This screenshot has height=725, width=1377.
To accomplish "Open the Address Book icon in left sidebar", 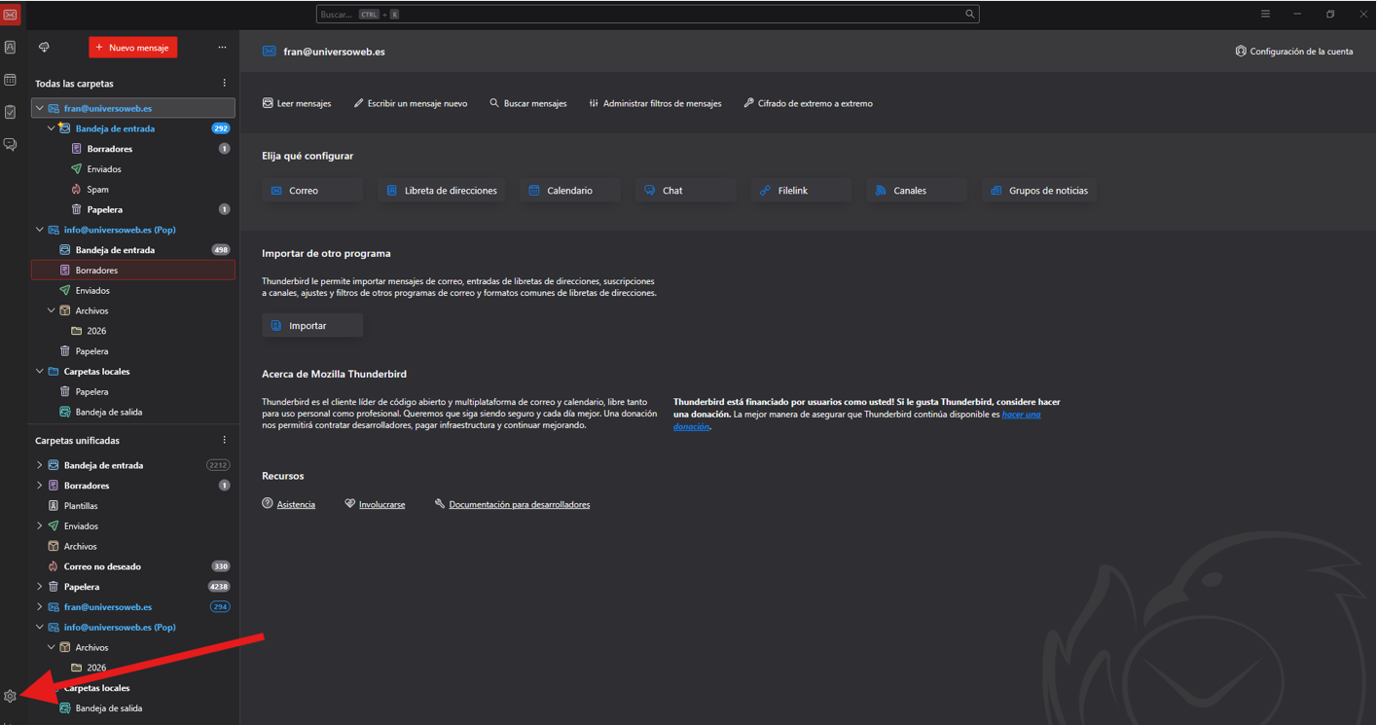I will coord(10,48).
